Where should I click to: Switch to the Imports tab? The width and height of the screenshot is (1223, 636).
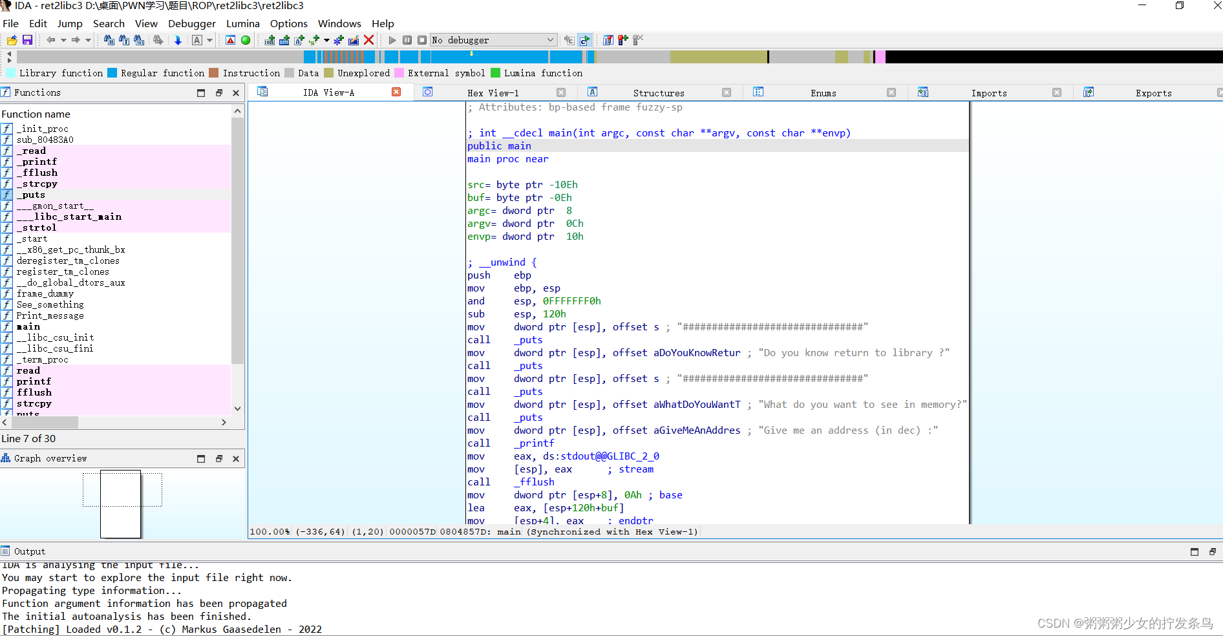click(989, 93)
